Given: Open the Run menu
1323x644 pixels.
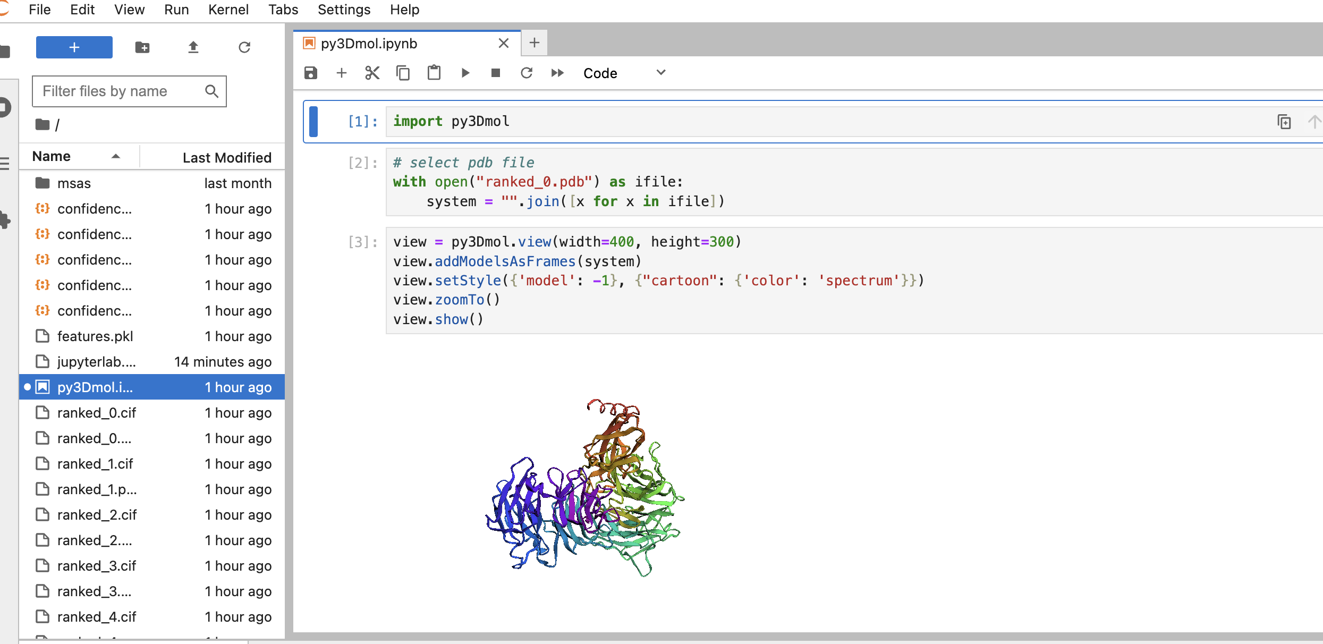Looking at the screenshot, I should pyautogui.click(x=176, y=10).
